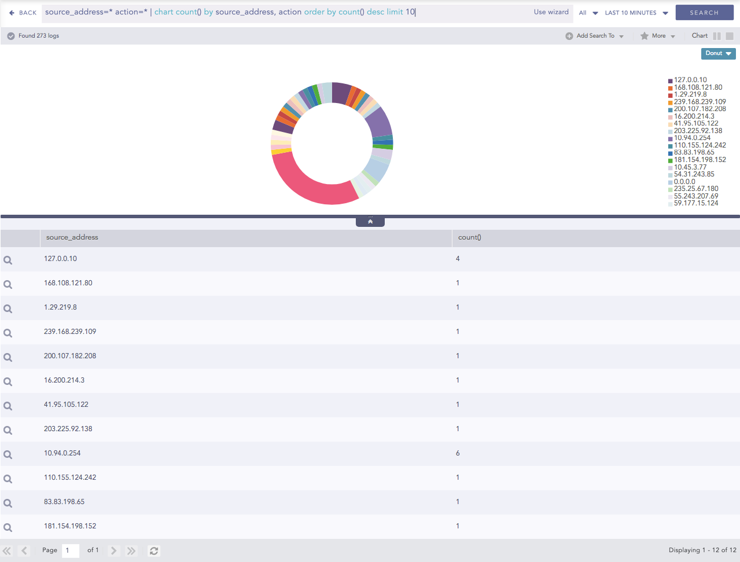Click the large pink donut segment
Image resolution: width=740 pixels, height=562 pixels.
308,185
